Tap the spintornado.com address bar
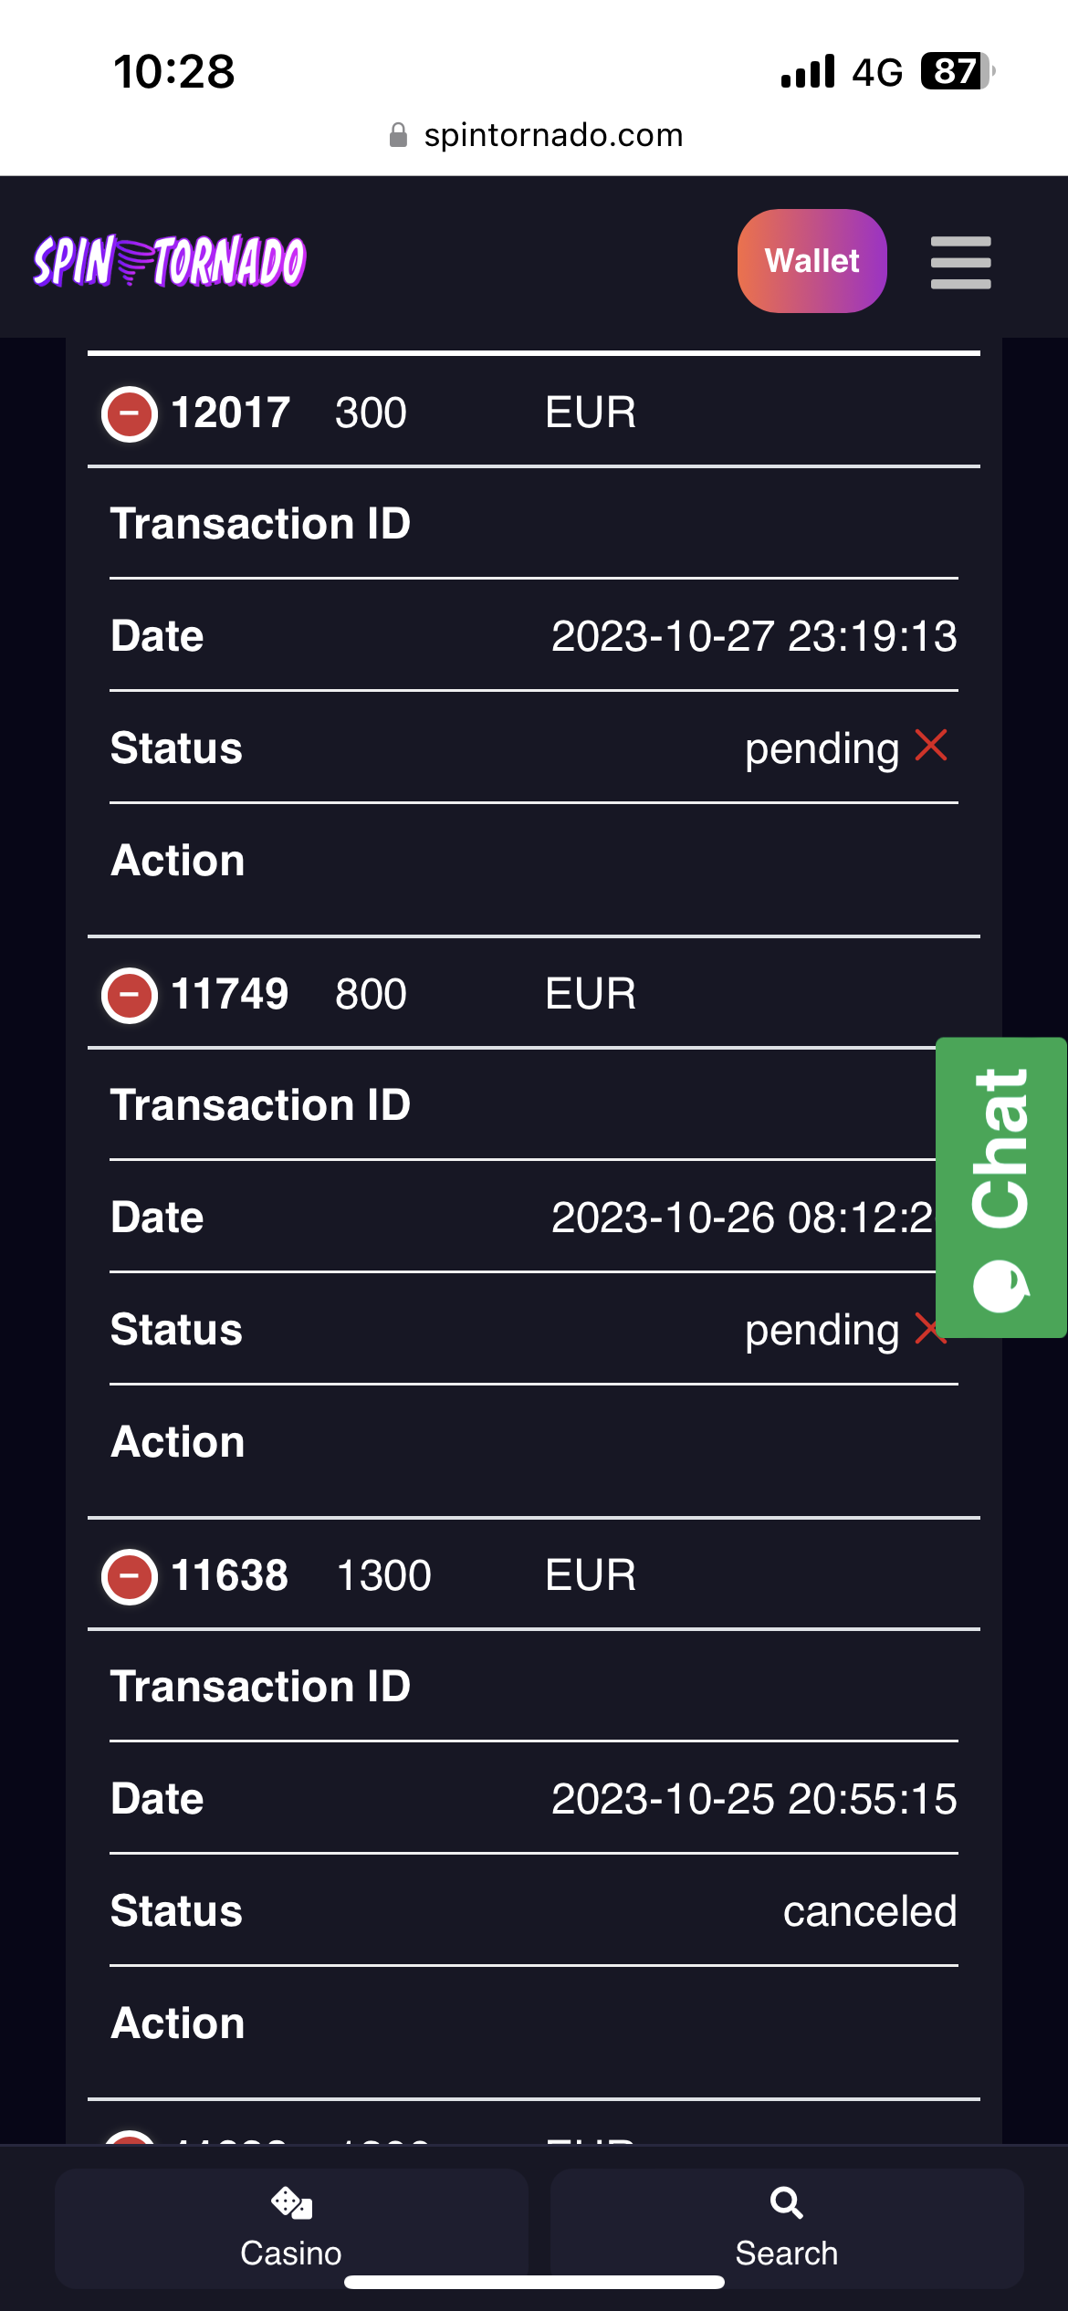Image resolution: width=1068 pixels, height=2311 pixels. 553,136
